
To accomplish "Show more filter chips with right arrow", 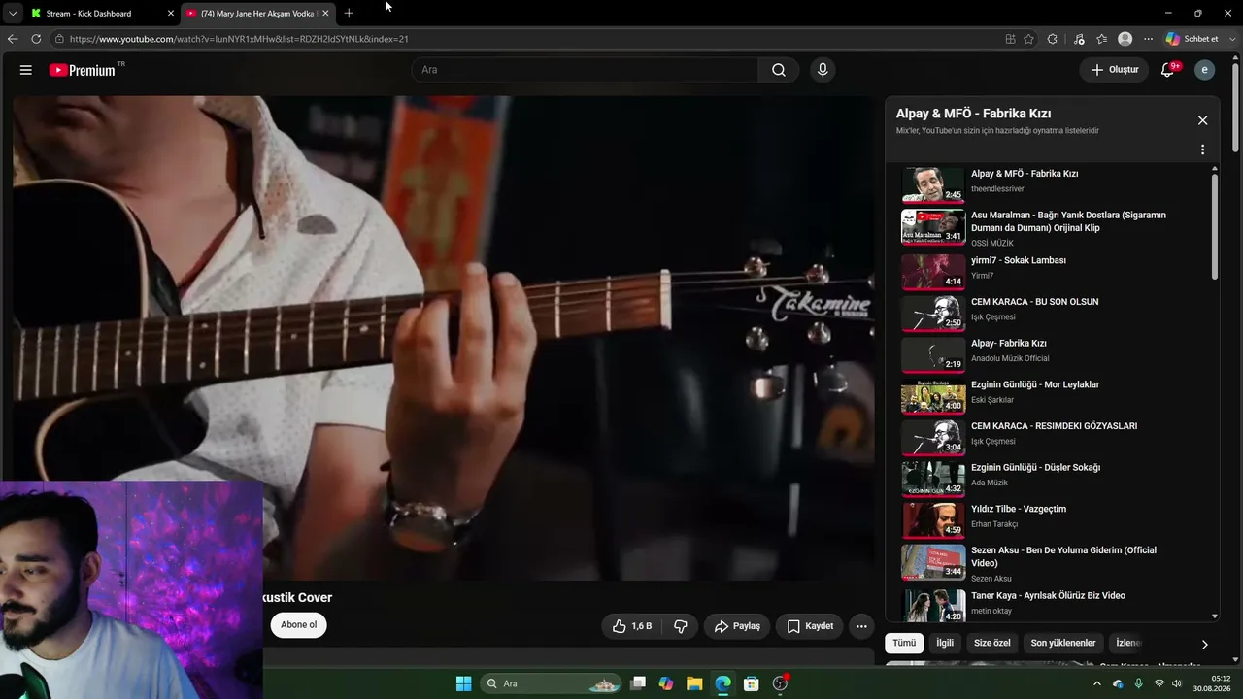I will pos(1204,644).
